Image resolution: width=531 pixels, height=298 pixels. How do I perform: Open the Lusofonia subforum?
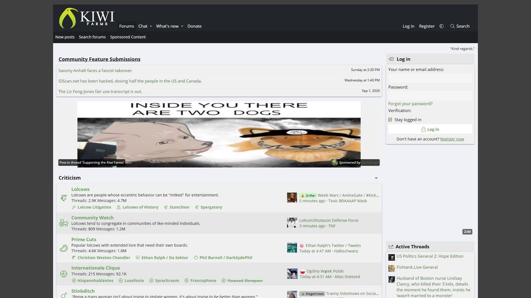pos(134,281)
